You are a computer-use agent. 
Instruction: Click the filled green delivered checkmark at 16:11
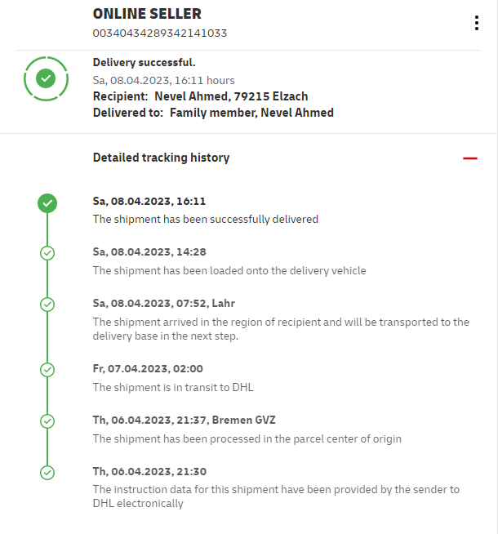coord(47,202)
